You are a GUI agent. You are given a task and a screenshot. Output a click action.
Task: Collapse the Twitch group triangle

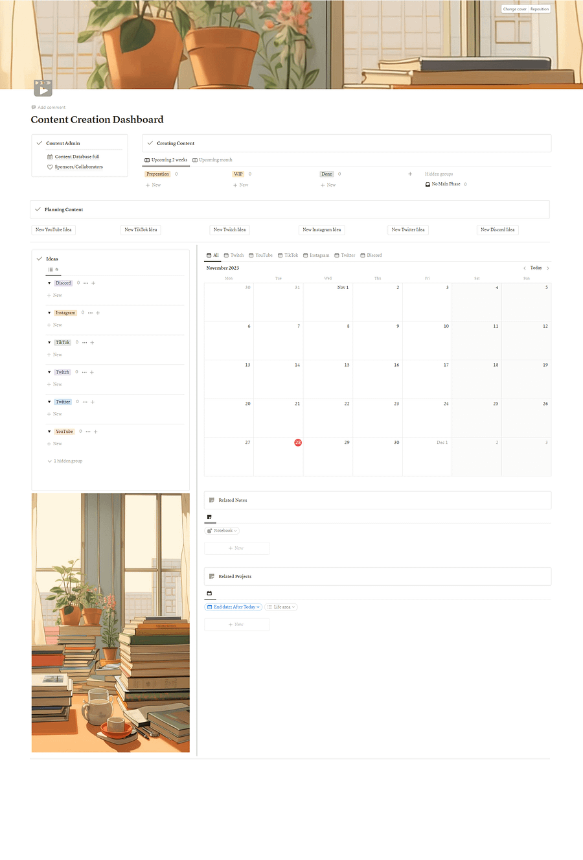(x=49, y=372)
